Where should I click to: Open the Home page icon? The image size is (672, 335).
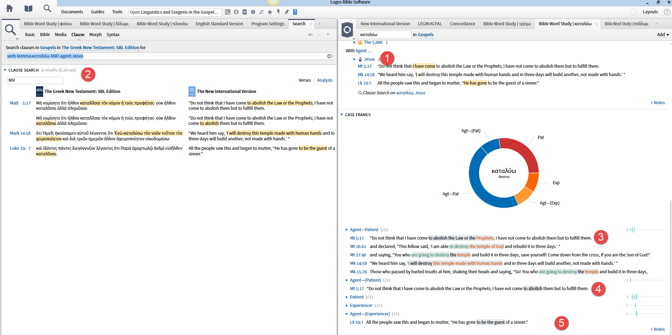(x=9, y=8)
